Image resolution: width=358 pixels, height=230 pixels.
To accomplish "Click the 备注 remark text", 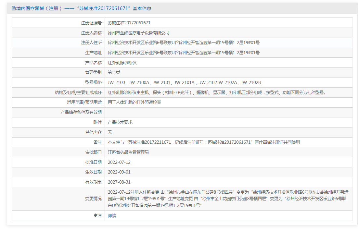I will click(x=204, y=142).
